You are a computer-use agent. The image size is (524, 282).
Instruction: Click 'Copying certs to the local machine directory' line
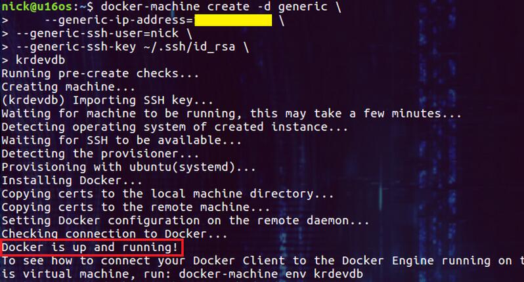pos(167,194)
